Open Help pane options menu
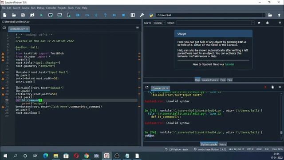Image resolution: width=284 pixels, height=160 pixels. pyautogui.click(x=280, y=23)
